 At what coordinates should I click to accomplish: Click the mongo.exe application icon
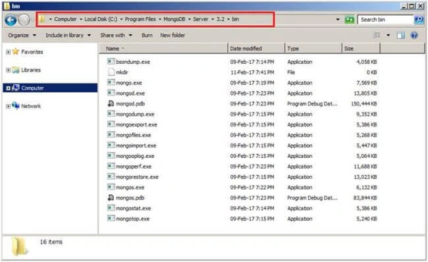click(x=111, y=83)
